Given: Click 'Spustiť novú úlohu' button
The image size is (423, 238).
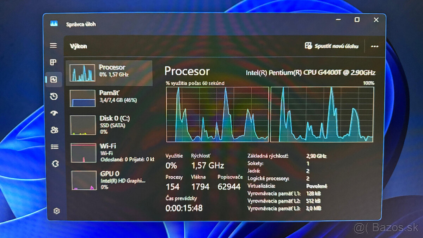Looking at the screenshot, I should click(x=331, y=46).
